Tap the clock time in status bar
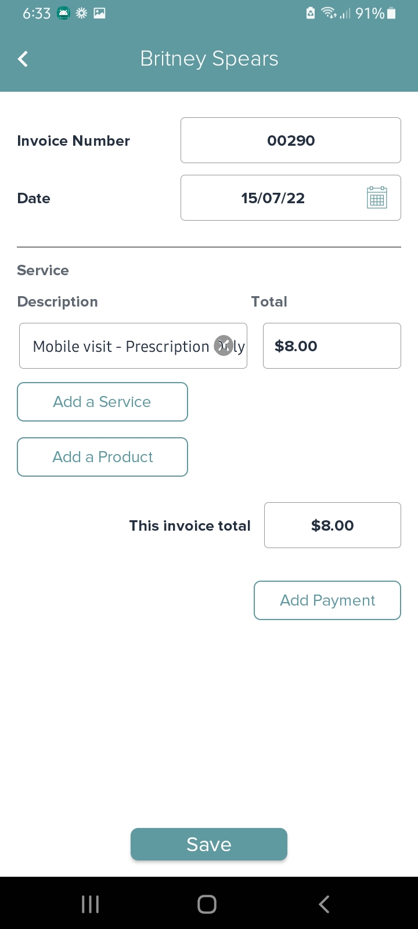The width and height of the screenshot is (418, 929). coord(37,13)
